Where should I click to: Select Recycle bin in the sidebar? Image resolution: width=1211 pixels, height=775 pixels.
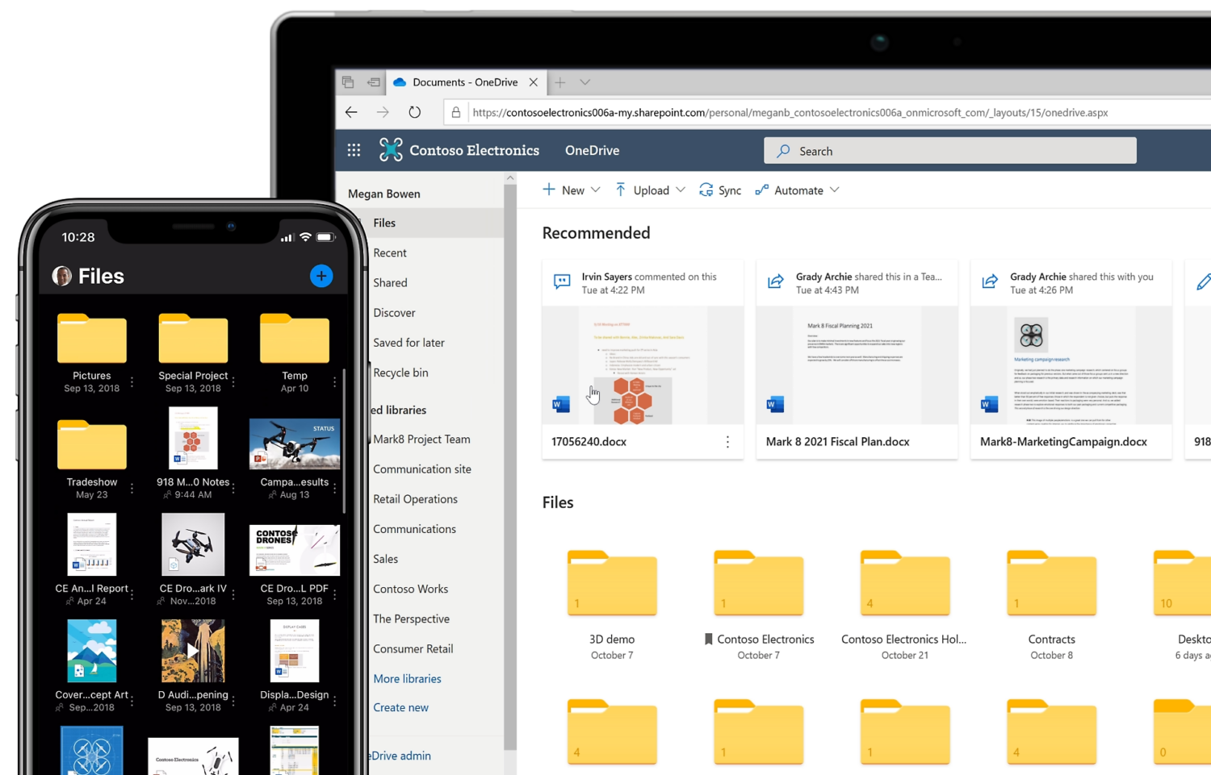(x=400, y=372)
